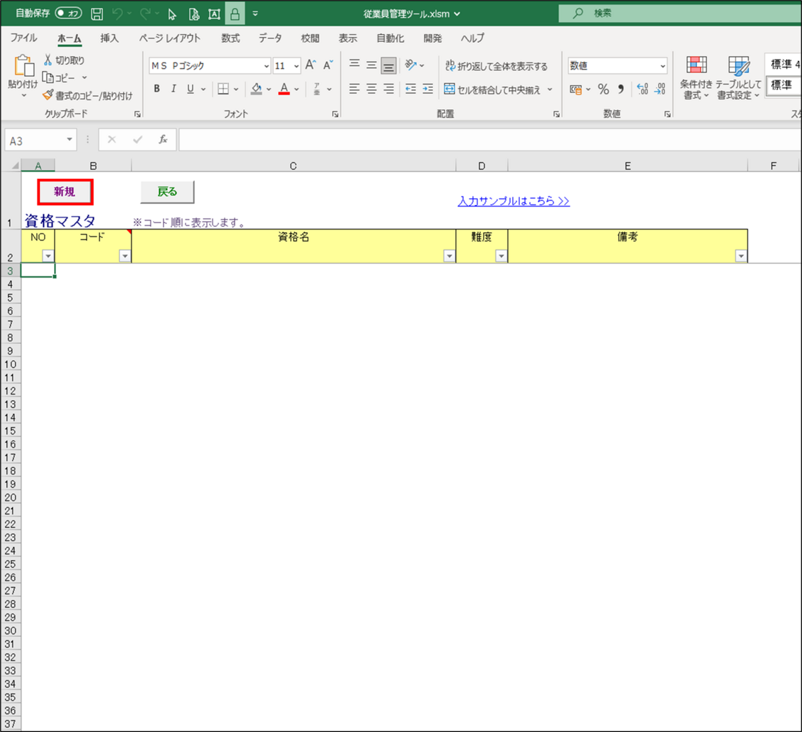The image size is (802, 732).
Task: Switch to the ページ レイアウト tab
Action: tap(170, 38)
